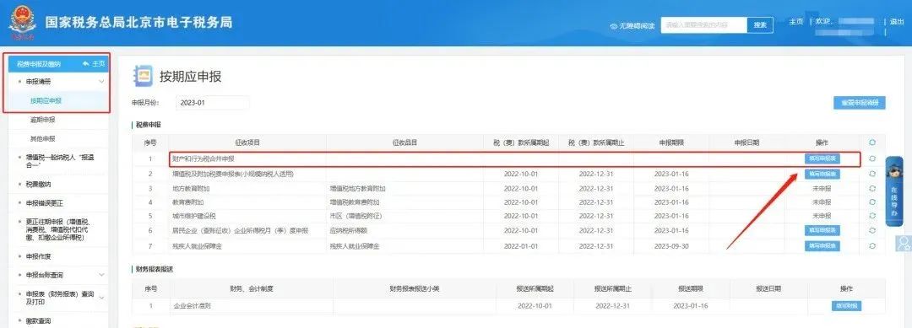Click 增值税及附加税费申报表(小规模纳税人适用) cell
The height and width of the screenshot is (328, 912).
(233, 174)
